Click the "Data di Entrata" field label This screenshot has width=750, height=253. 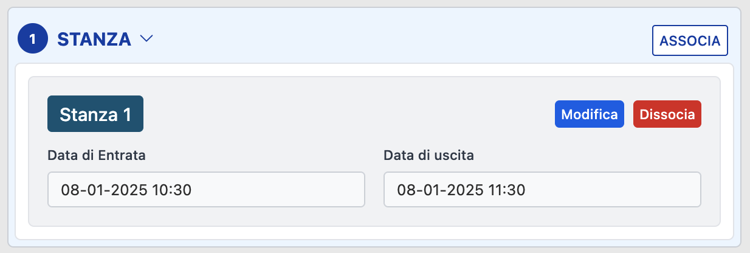[x=96, y=155]
